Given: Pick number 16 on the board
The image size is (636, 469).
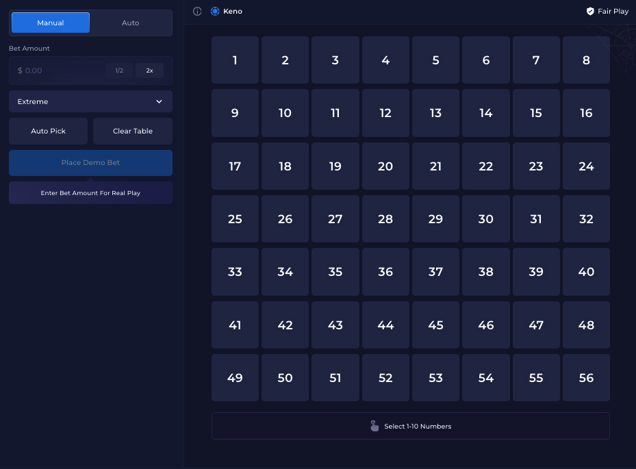Looking at the screenshot, I should (586, 113).
